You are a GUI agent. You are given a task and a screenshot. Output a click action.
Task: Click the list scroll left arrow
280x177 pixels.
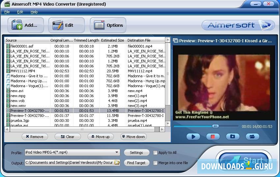pos(7,129)
